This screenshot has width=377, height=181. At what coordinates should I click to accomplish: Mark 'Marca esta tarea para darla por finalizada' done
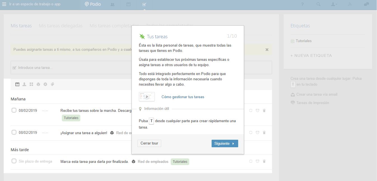14,161
